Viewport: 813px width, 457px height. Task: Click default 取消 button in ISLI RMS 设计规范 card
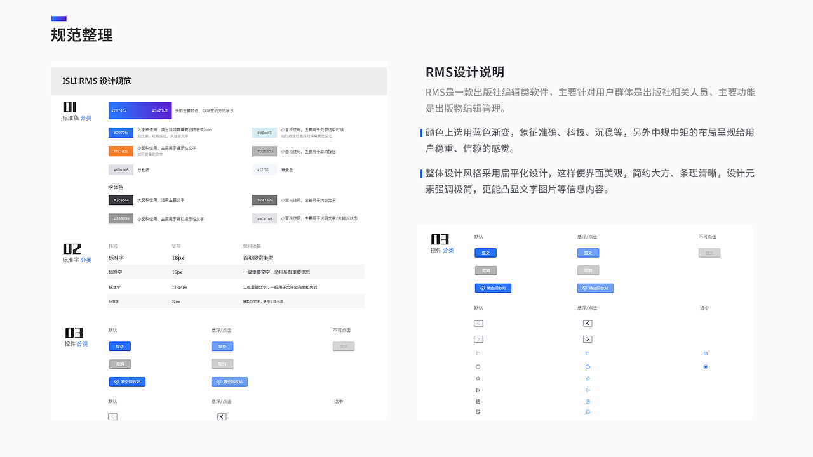[x=120, y=364]
